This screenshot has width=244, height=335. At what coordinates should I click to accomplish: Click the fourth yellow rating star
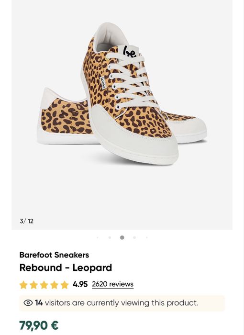pyautogui.click(x=54, y=285)
